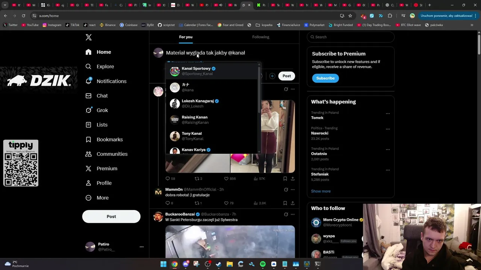Open Chat messages
Viewport: 481px width, 270px height.
97,96
